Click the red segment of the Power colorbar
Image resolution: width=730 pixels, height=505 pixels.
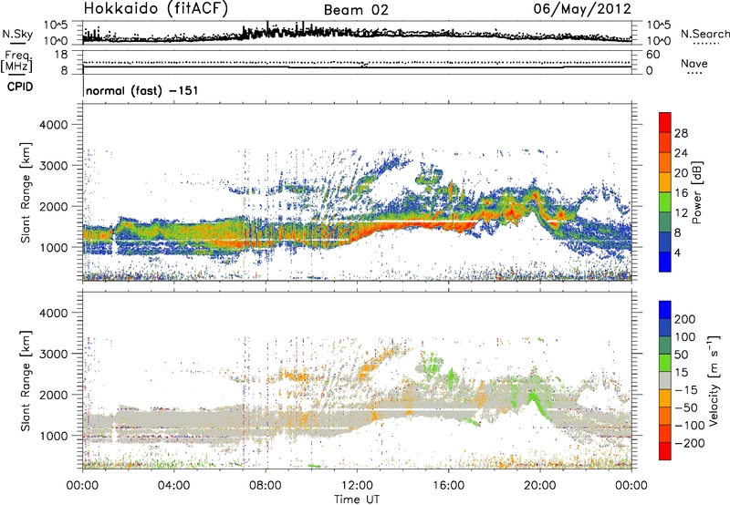click(x=665, y=122)
